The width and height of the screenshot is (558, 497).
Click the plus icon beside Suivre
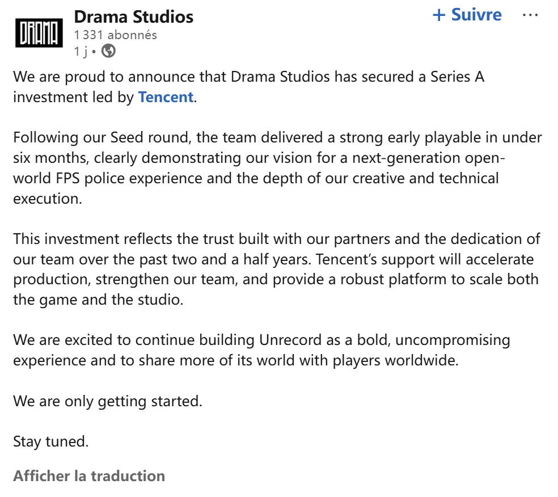tap(439, 15)
